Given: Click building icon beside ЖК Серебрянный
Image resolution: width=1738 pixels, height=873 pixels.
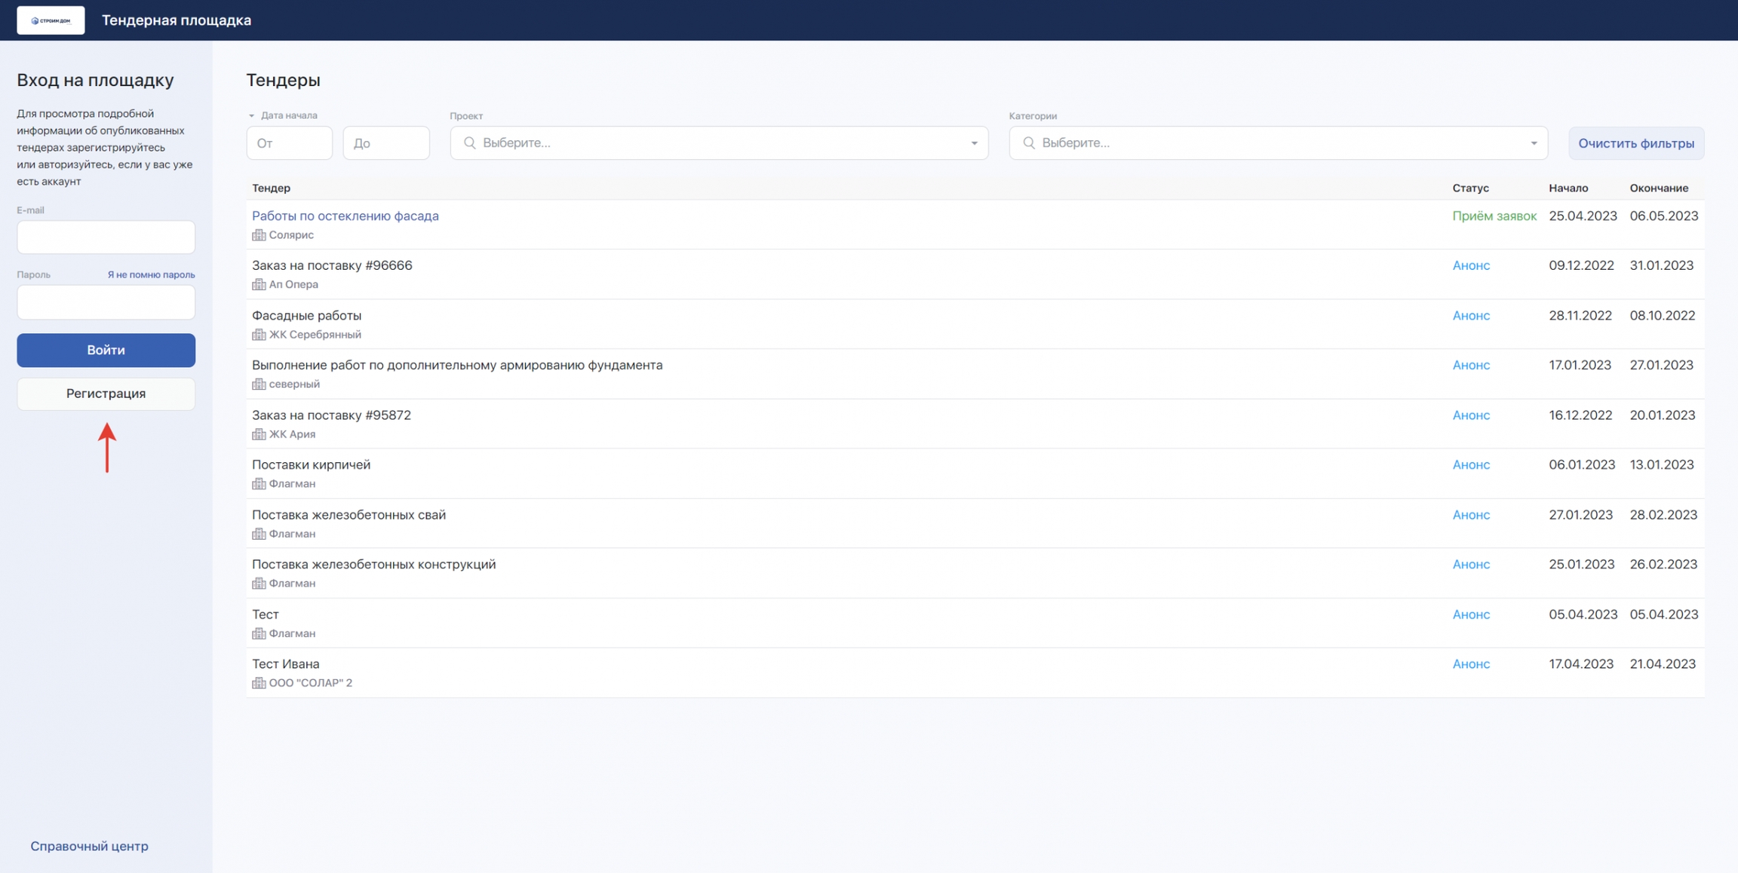Looking at the screenshot, I should tap(259, 335).
